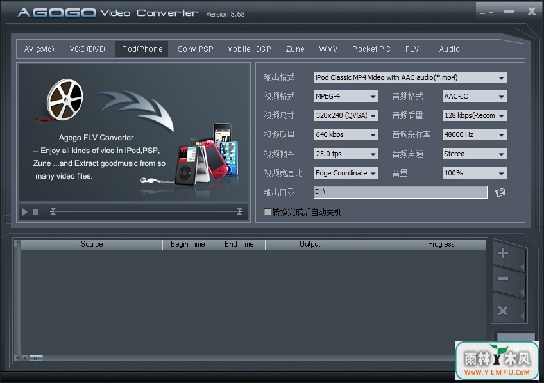Open the Sony PSP tab

click(x=195, y=49)
